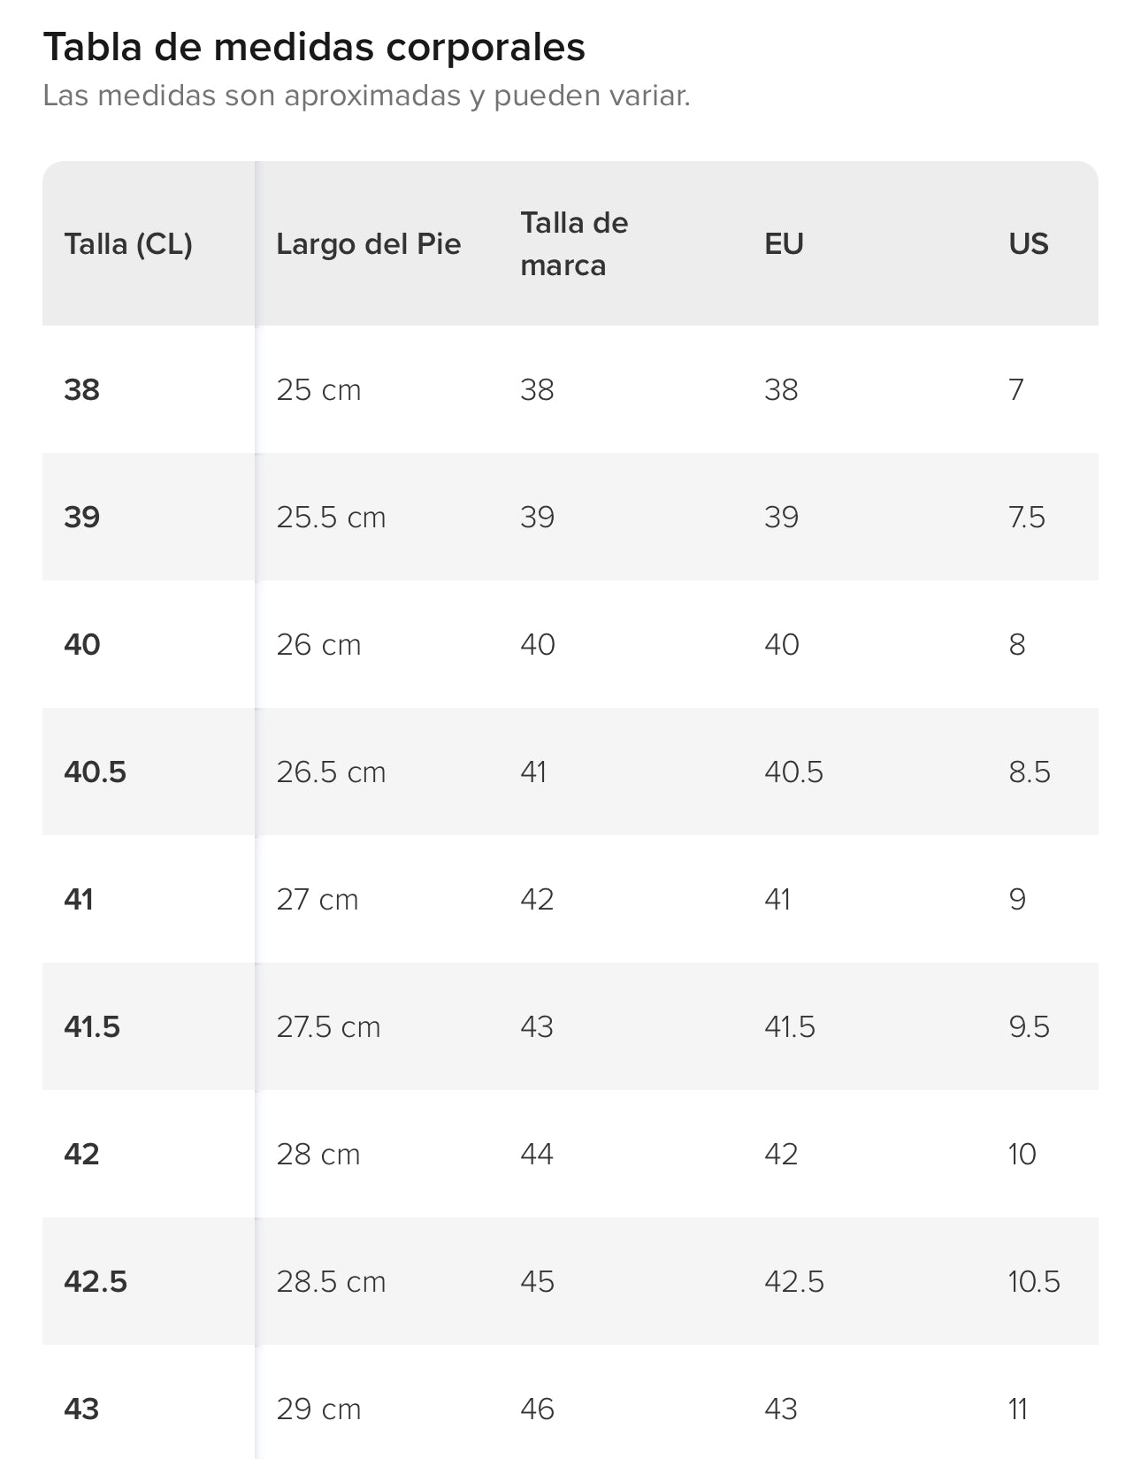Click the US size 10.5 cell
Image resolution: width=1141 pixels, height=1459 pixels.
click(1033, 1282)
